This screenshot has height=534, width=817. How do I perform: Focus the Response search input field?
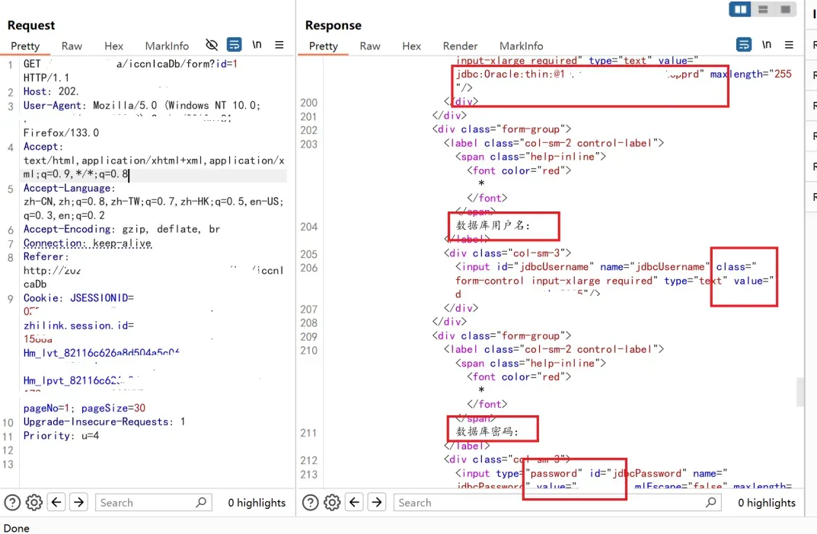click(x=548, y=502)
